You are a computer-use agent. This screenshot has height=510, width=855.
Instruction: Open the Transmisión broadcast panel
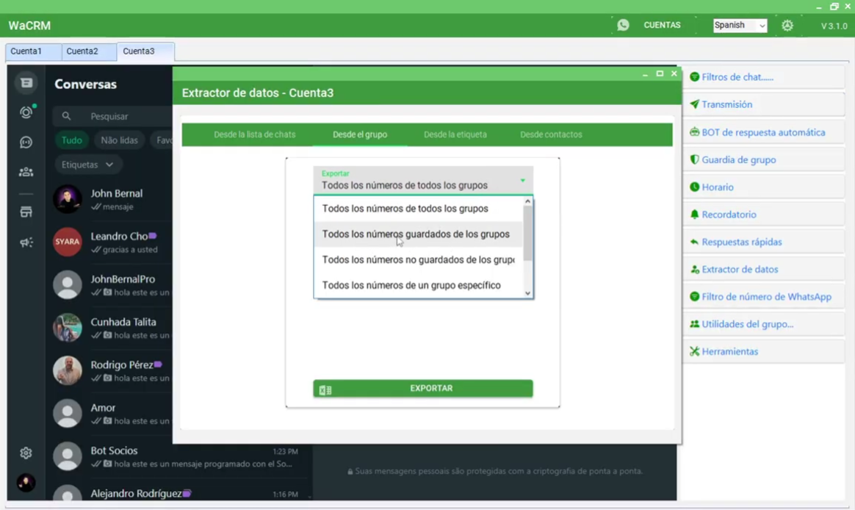point(727,104)
